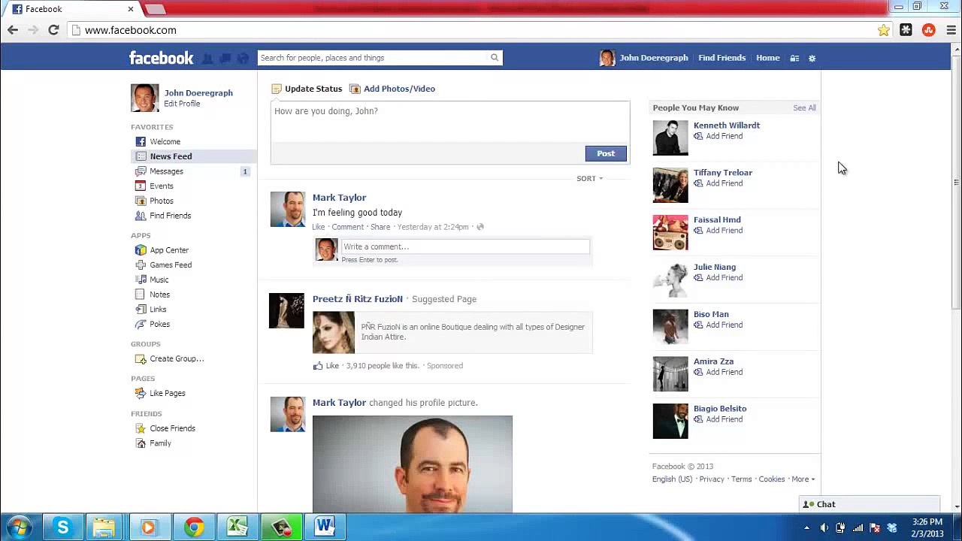Click the status update text box
Viewport: 962px width, 541px height.
point(450,122)
